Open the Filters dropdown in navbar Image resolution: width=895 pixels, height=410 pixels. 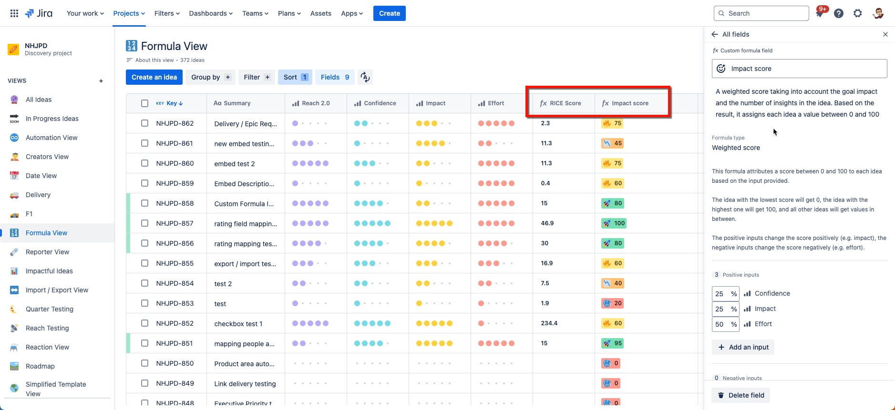click(167, 13)
